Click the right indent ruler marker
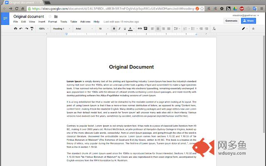Viewport: 266px width, 166px height. (x=196, y=34)
